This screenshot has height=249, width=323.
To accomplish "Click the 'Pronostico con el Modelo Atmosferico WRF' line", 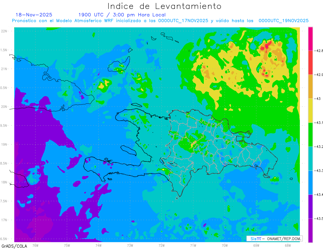I will (160, 21).
